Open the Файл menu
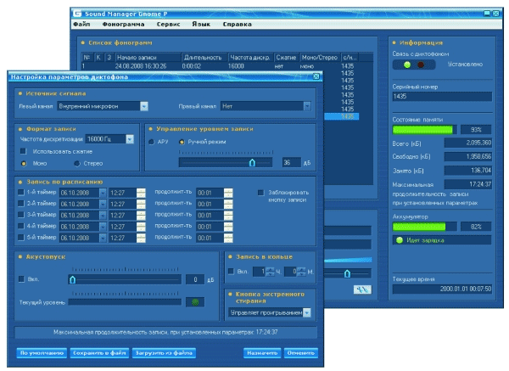This screenshot has width=509, height=371. point(81,24)
